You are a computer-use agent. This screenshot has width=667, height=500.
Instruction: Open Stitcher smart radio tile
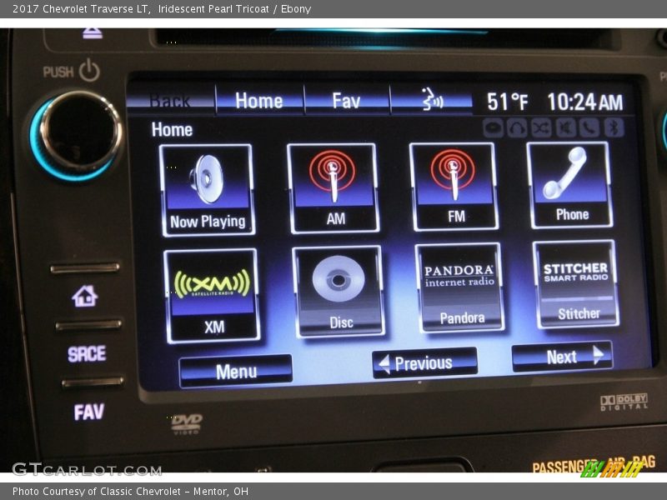pyautogui.click(x=576, y=284)
